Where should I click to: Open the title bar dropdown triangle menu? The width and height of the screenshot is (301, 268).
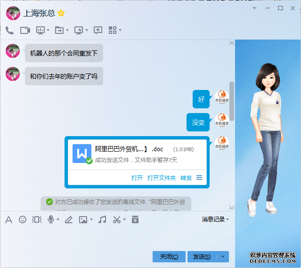pyautogui.click(x=254, y=8)
